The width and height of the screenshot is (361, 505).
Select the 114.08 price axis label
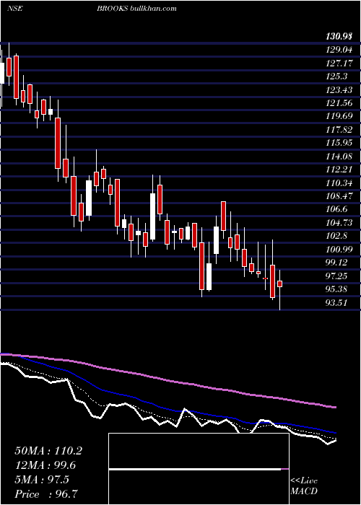(x=339, y=157)
